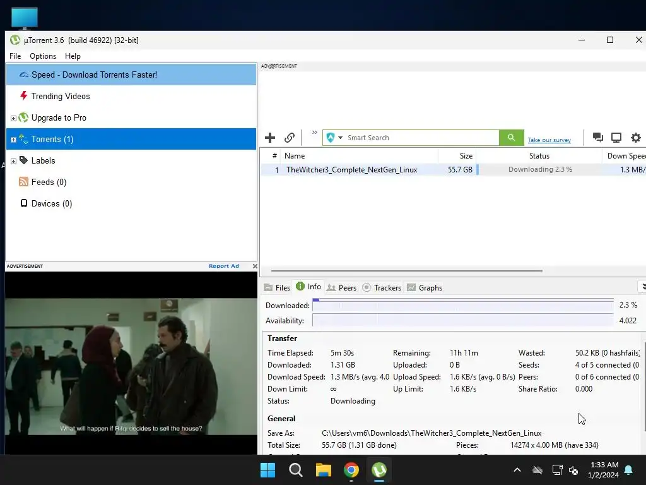
Task: Click the µTorrent logo in title bar
Action: (15, 40)
